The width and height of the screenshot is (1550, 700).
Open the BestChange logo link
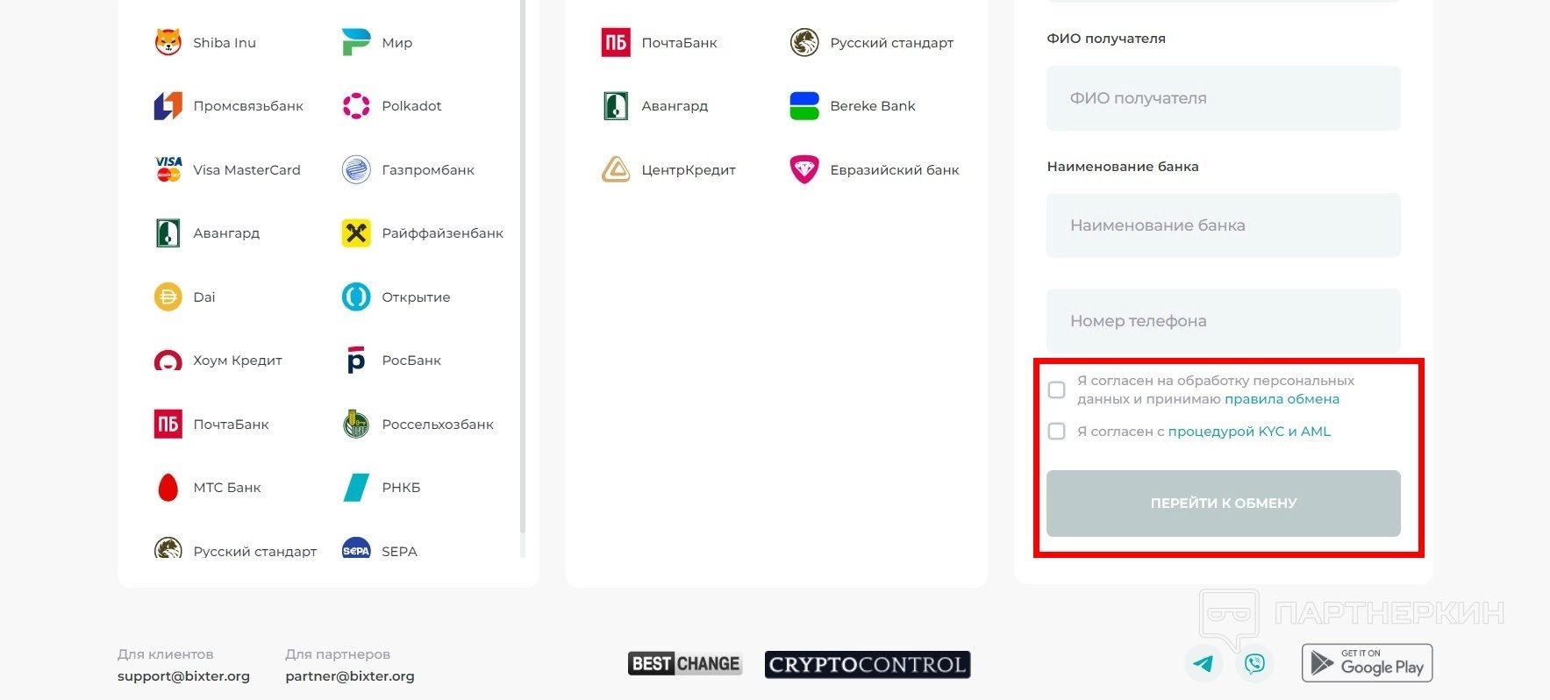685,664
